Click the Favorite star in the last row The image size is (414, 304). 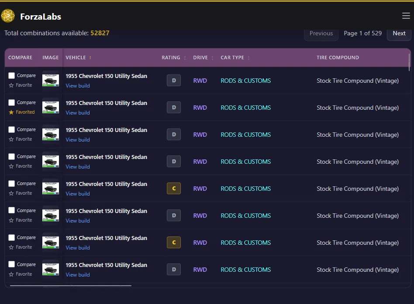[x=11, y=274]
